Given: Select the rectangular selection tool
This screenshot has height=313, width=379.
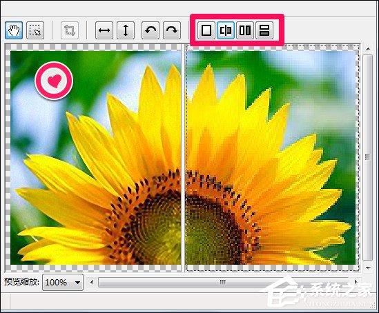Looking at the screenshot, I should tap(35, 30).
